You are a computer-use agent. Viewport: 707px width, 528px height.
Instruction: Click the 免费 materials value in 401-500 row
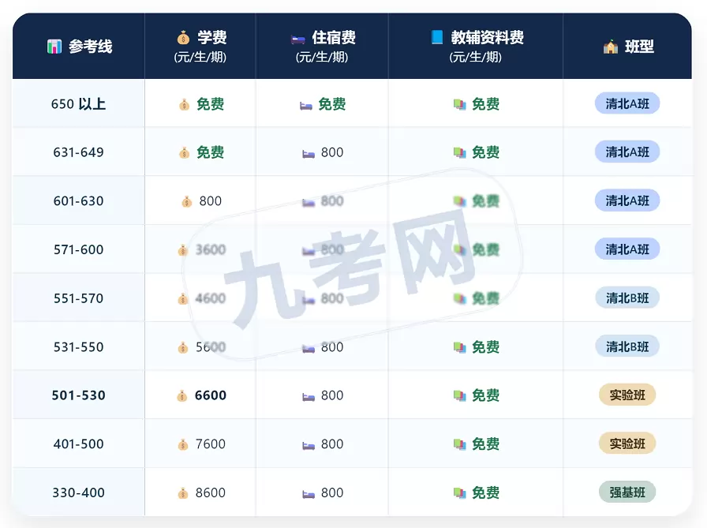[x=485, y=444]
